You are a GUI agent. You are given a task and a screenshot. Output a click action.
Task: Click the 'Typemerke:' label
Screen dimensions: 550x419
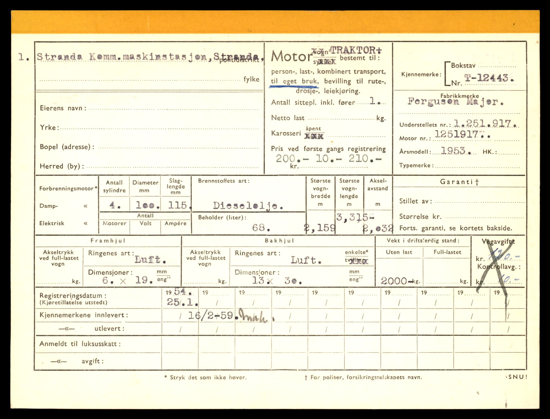(417, 165)
